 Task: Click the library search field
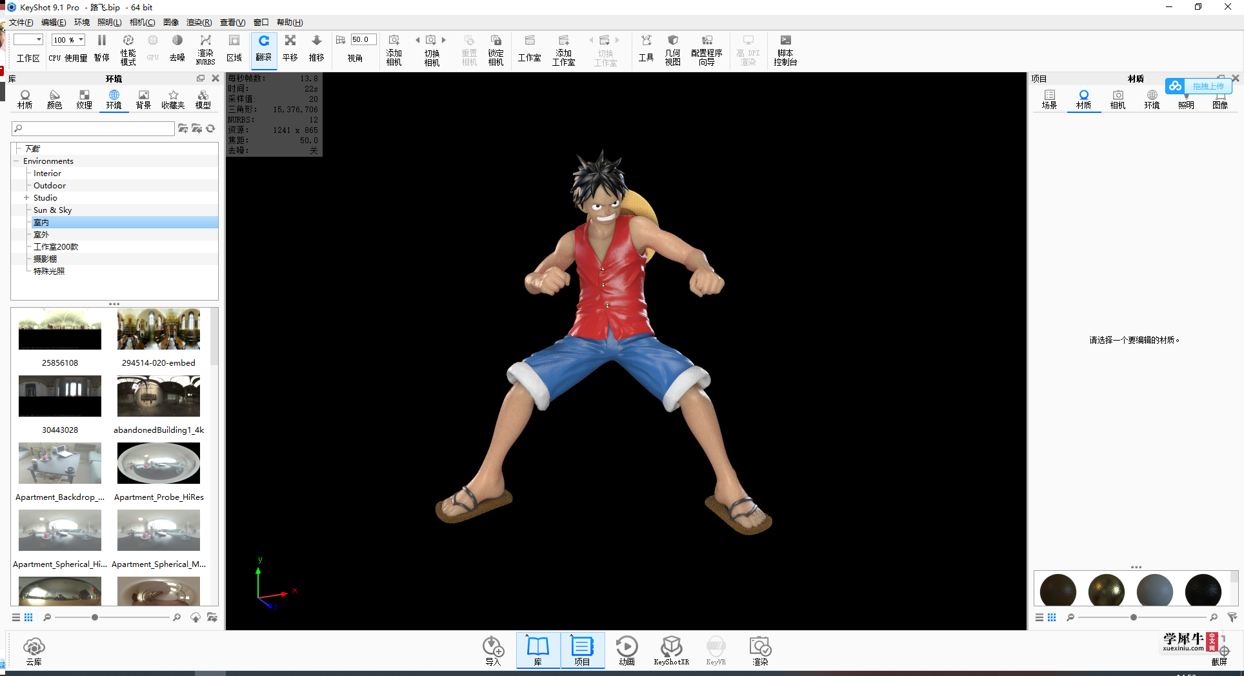tap(93, 128)
